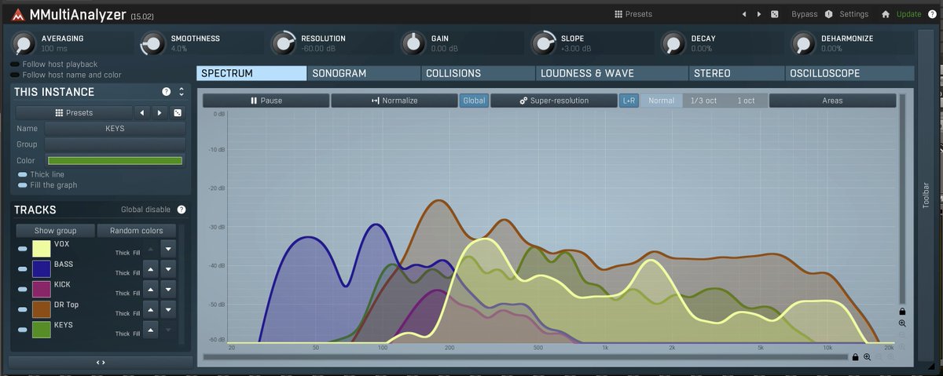Load next global preset via title bar arrow
This screenshot has width=943, height=376.
coord(758,14)
